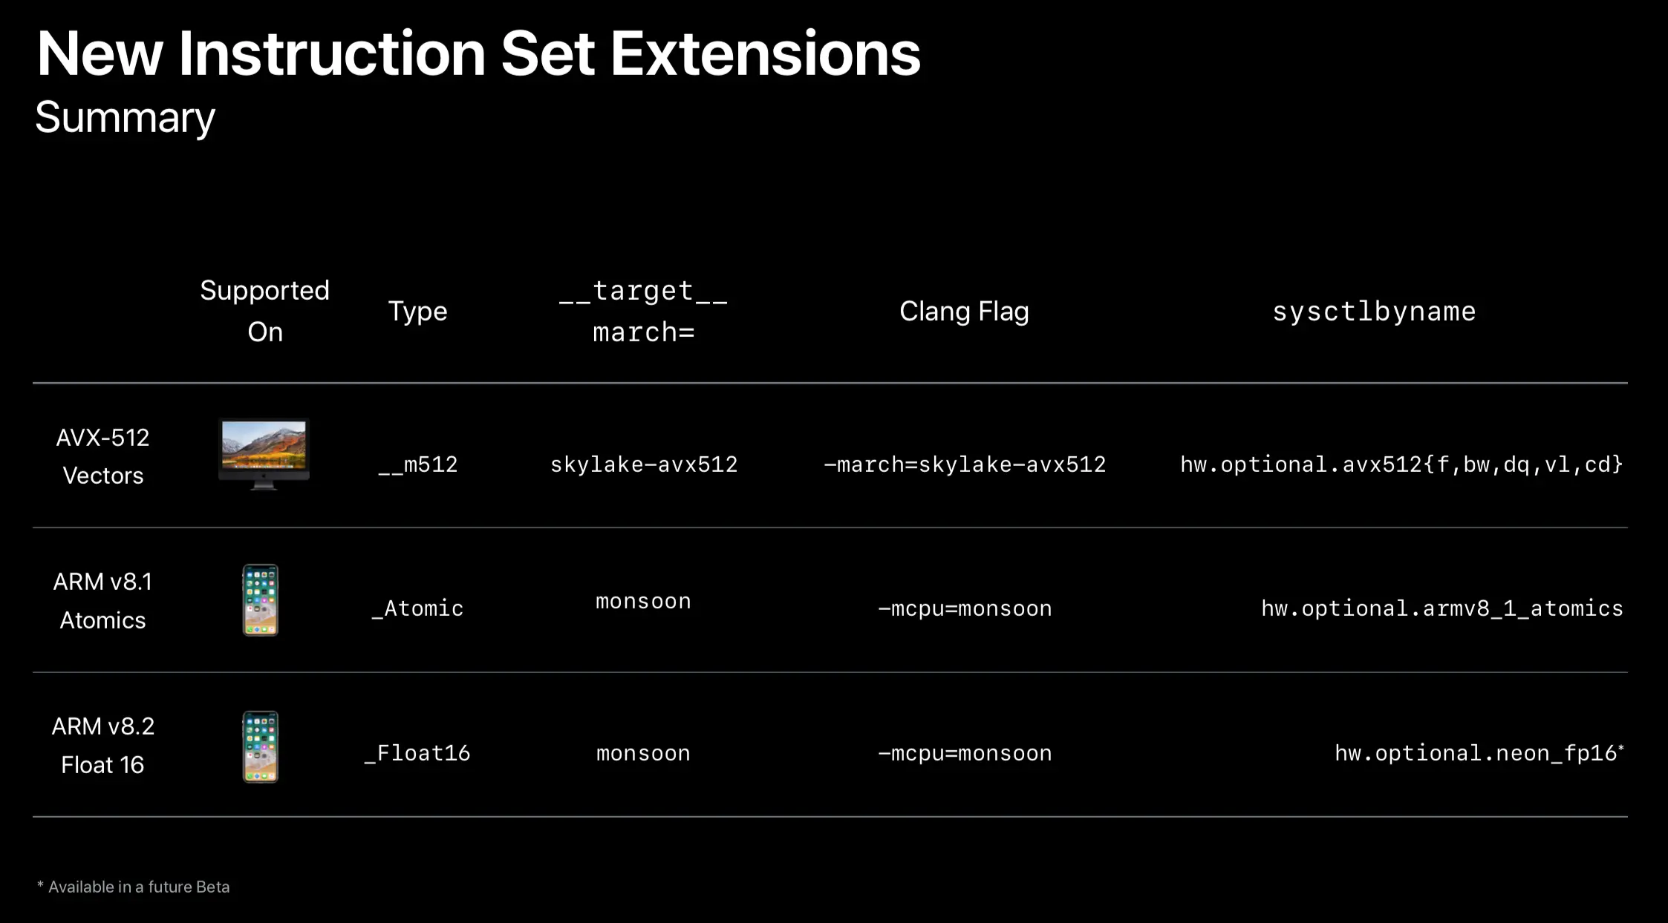This screenshot has height=923, width=1668.
Task: Select the AVX-512 Vectors row label
Action: pyautogui.click(x=103, y=456)
